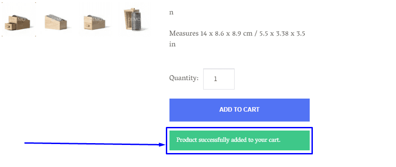Show the upright metal grater thumbnail
396x167 pixels.
click(x=134, y=19)
